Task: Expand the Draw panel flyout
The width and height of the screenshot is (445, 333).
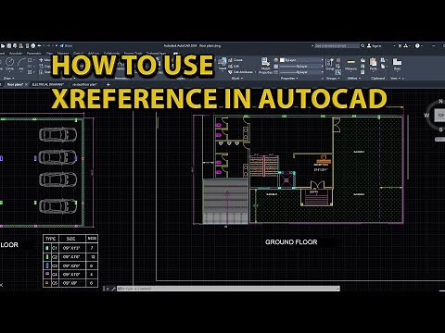Action: [x=8, y=79]
